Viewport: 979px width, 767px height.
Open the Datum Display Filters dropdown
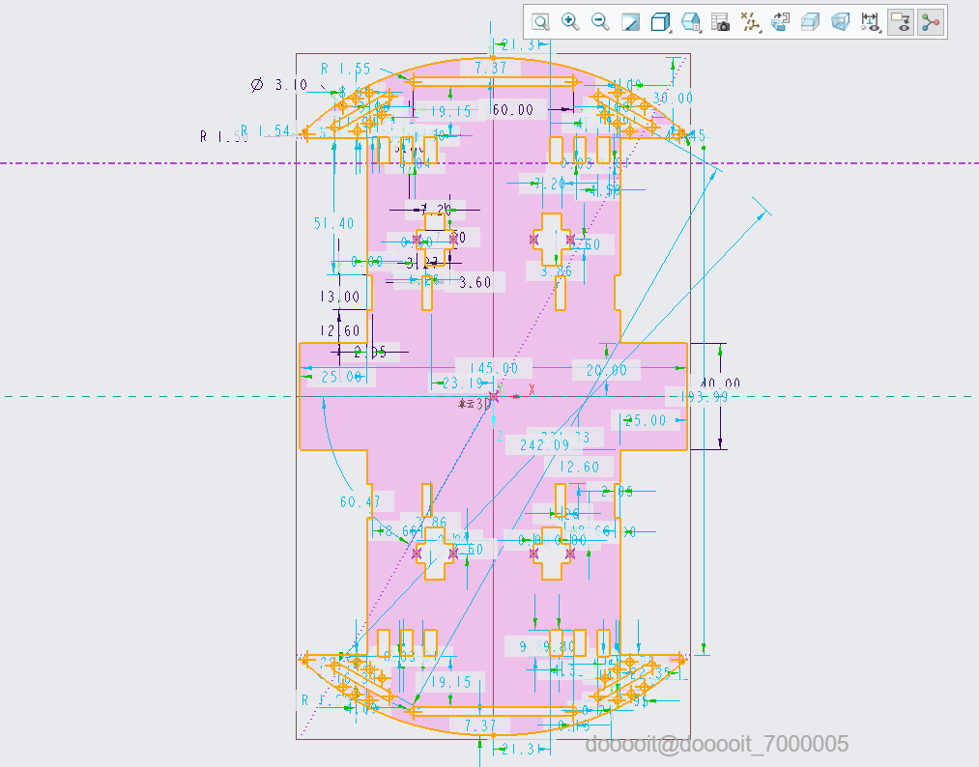point(751,22)
